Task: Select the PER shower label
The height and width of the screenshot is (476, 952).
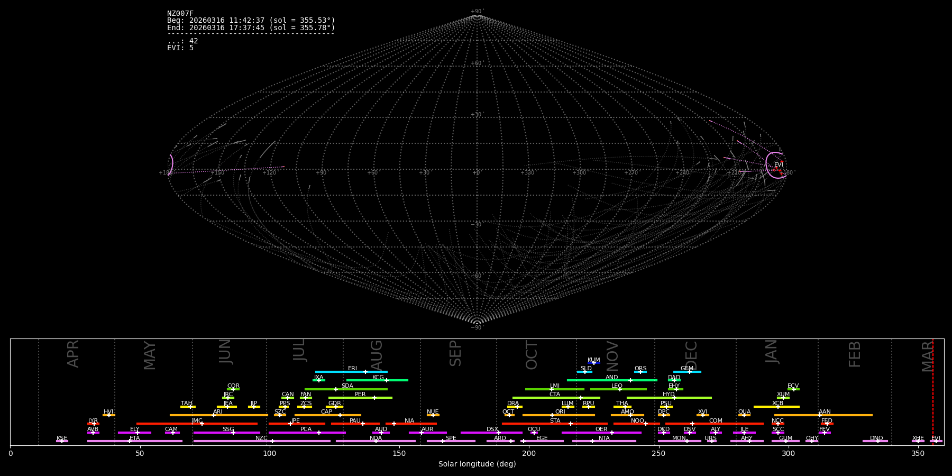Action: point(360,395)
